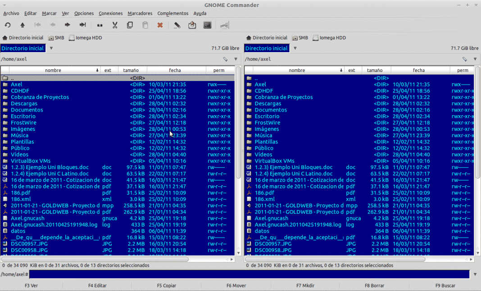
Task: Go up one directory with the up arrow
Action: point(23,25)
